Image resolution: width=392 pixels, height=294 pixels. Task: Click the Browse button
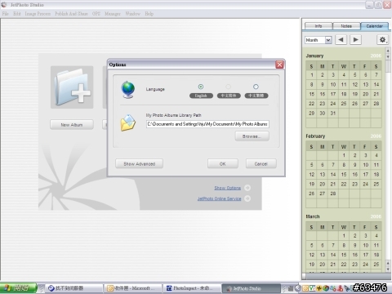coord(252,136)
